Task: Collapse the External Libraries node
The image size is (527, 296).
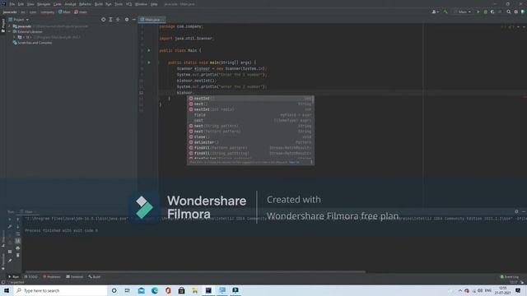Action: [x=10, y=31]
